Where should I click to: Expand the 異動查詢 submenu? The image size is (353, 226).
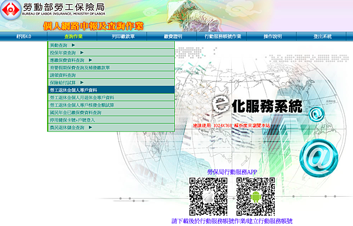click(x=111, y=45)
